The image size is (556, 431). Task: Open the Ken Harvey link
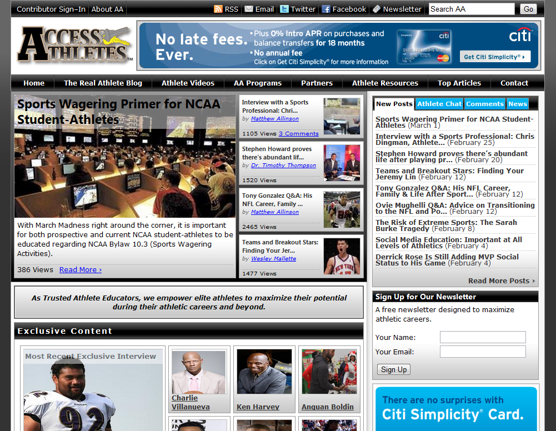pos(258,407)
